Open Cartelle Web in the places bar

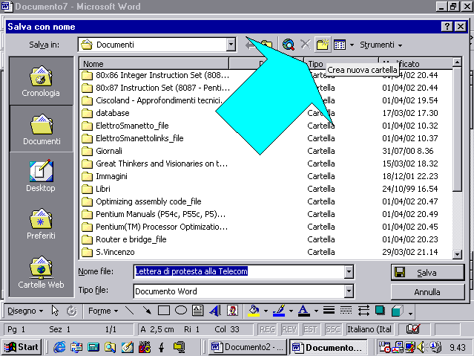41,272
